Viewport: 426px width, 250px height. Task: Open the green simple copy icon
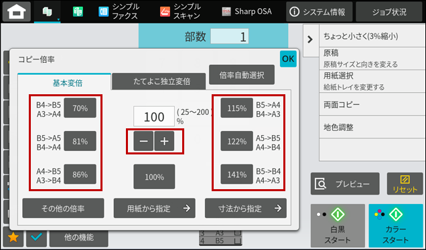coord(78,12)
